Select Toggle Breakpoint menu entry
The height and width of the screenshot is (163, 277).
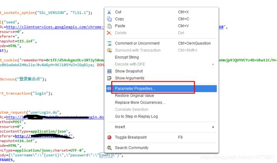click(x=161, y=137)
